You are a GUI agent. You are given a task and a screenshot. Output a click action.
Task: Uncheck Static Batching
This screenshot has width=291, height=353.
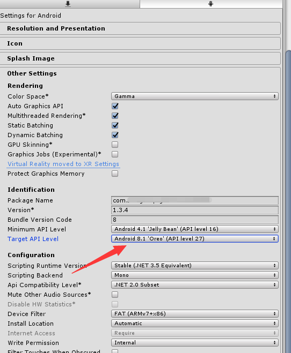[115, 125]
